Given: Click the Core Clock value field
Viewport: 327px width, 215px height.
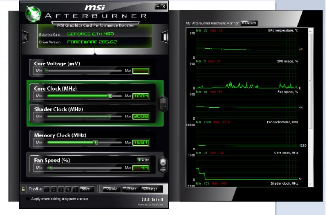Looking at the screenshot, I should click(141, 96).
